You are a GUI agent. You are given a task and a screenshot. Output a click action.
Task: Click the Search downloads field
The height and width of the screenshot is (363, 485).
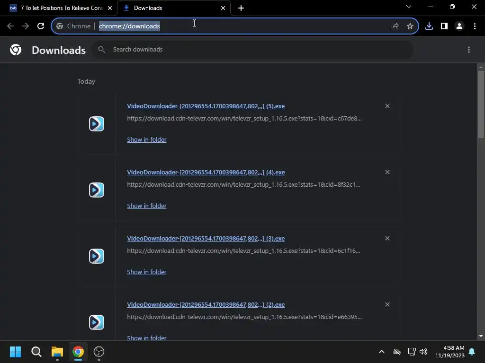[252, 50]
